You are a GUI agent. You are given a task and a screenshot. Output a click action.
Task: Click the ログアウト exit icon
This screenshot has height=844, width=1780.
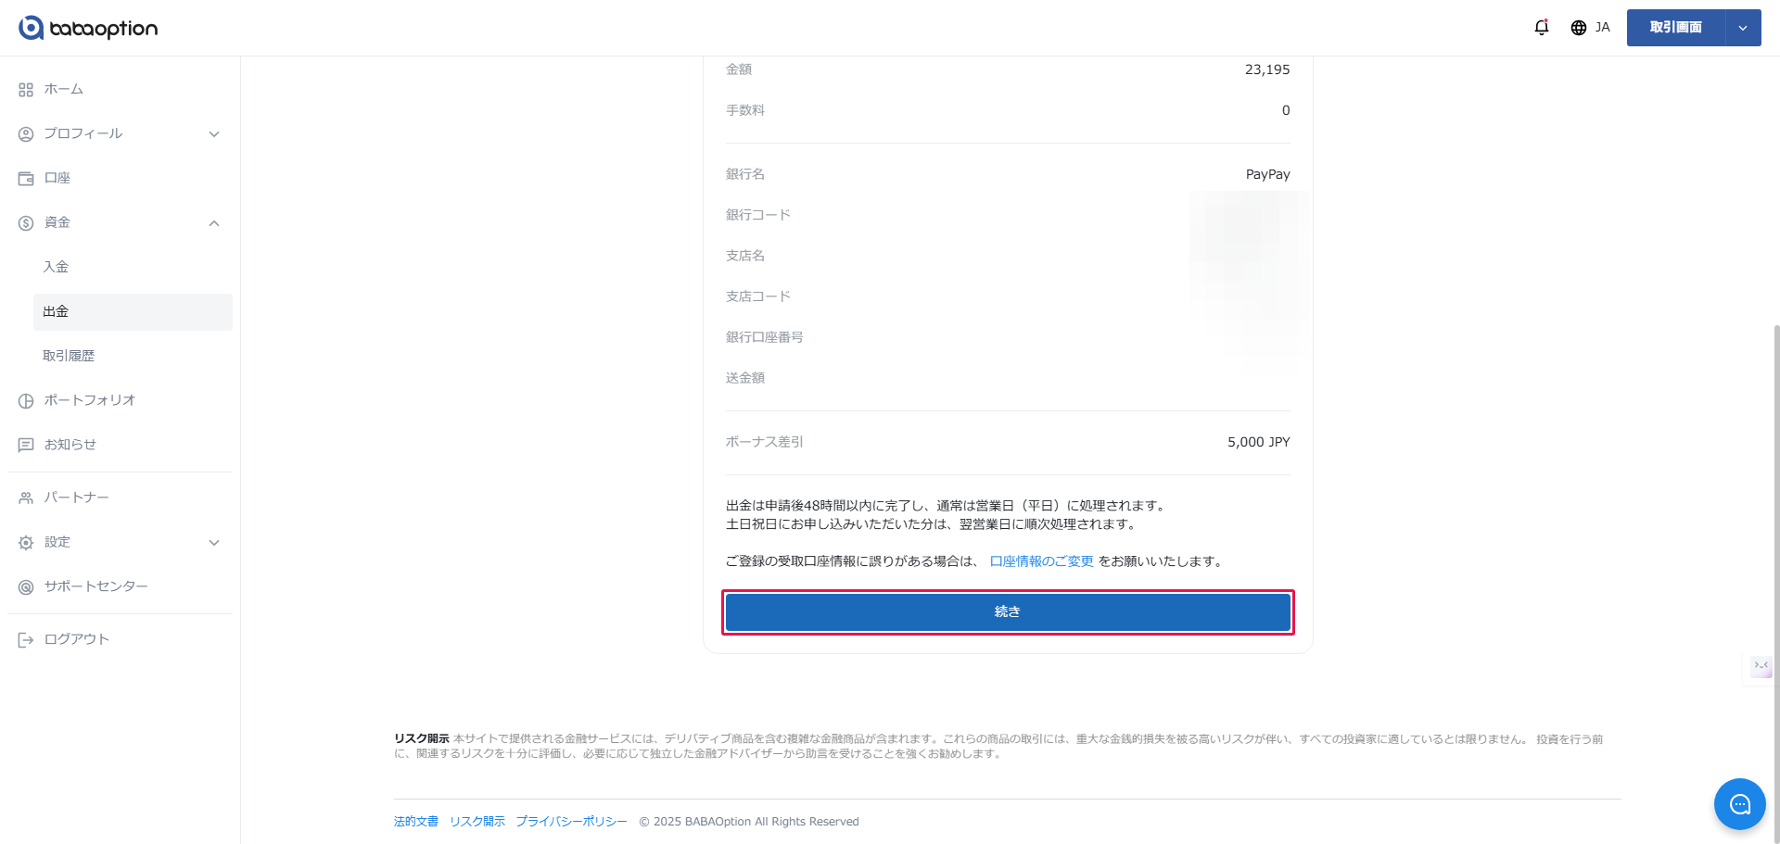click(x=26, y=640)
